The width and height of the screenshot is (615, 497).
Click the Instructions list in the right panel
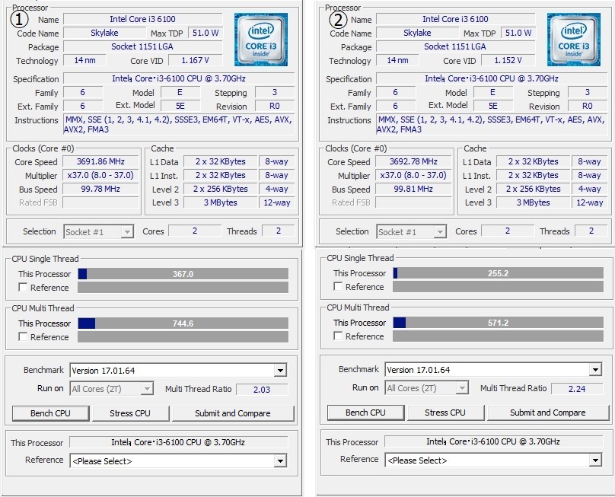pos(492,125)
